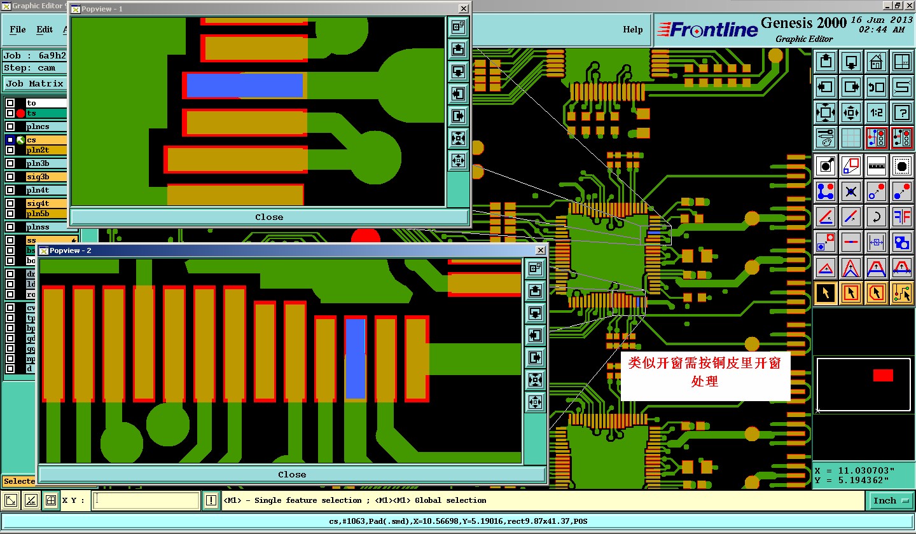The height and width of the screenshot is (534, 916).
Task: Click the X Y coordinate input field
Action: (x=146, y=501)
